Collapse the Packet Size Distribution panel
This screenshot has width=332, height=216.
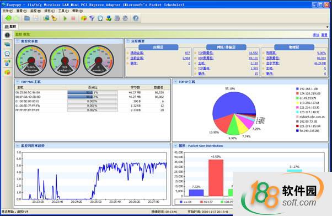pos(175,146)
